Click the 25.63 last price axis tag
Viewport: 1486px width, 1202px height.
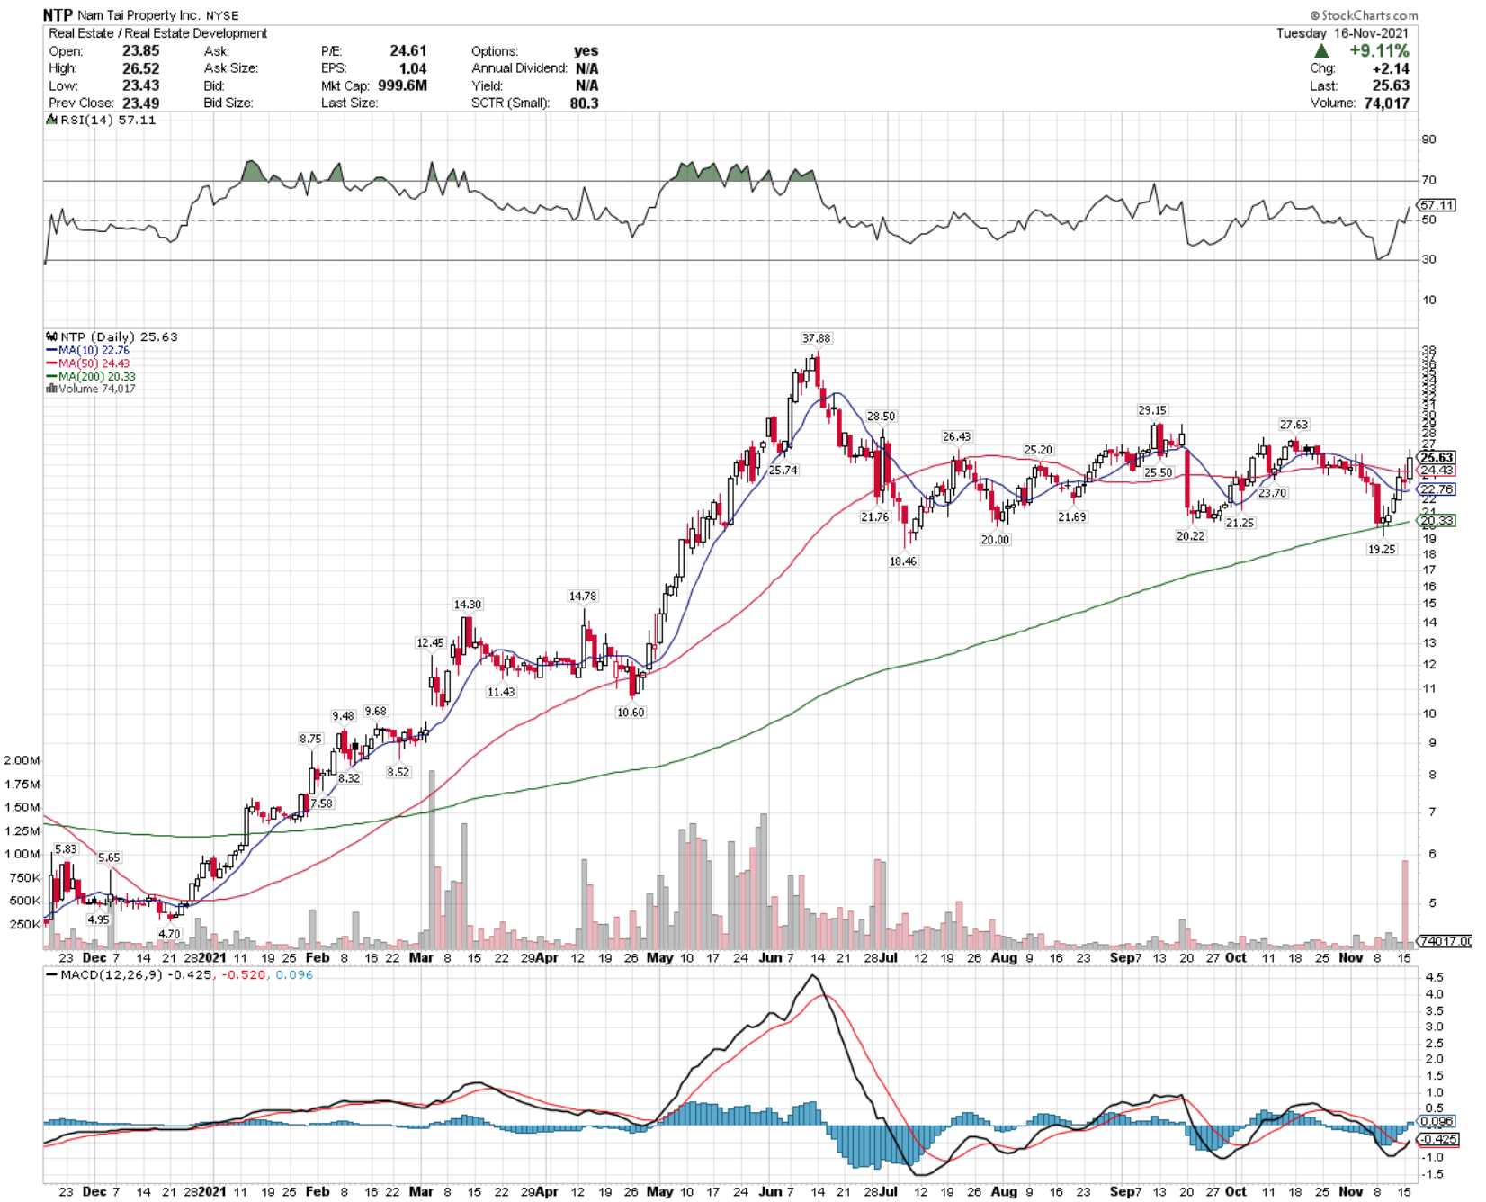(x=1437, y=458)
